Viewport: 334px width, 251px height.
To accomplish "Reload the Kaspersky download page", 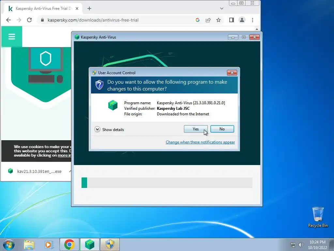I will point(29,20).
